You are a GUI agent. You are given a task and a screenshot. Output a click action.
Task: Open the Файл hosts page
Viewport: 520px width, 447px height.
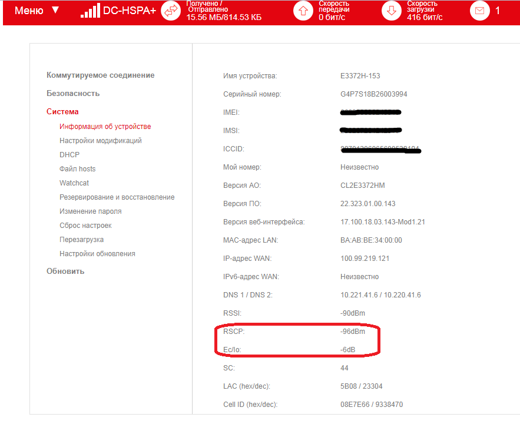click(77, 169)
